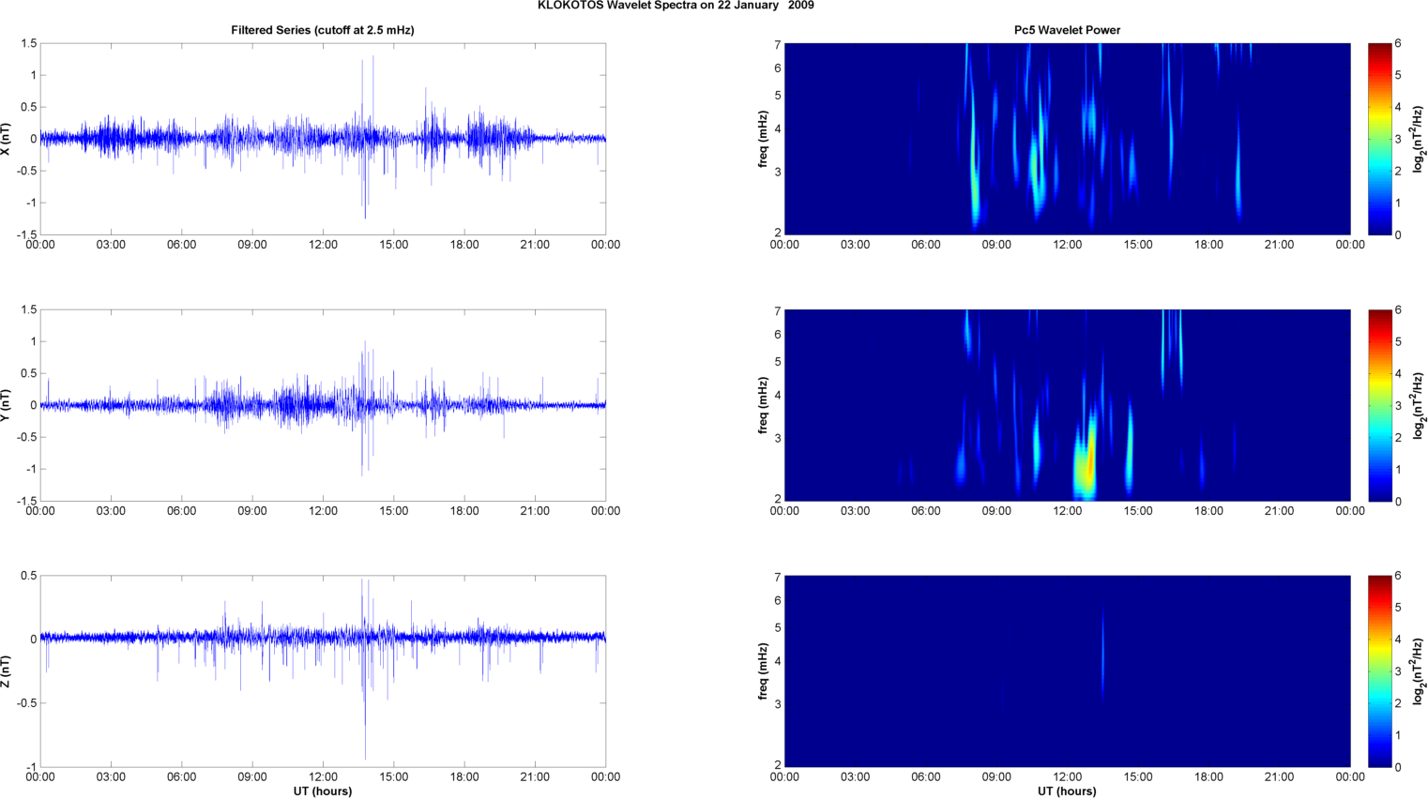Click the colorbar beside the Z-component spectrogram

(x=1379, y=671)
